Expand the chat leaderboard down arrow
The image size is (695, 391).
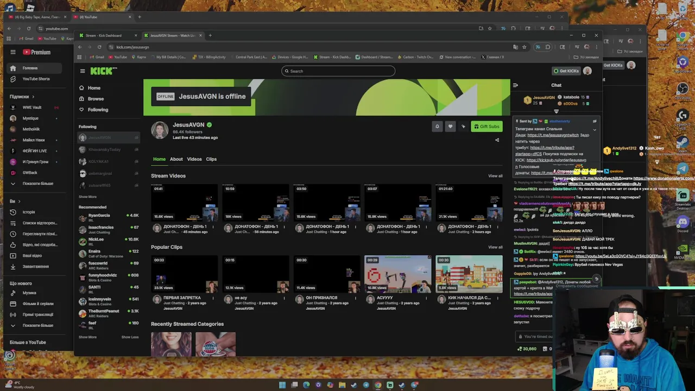point(556,111)
